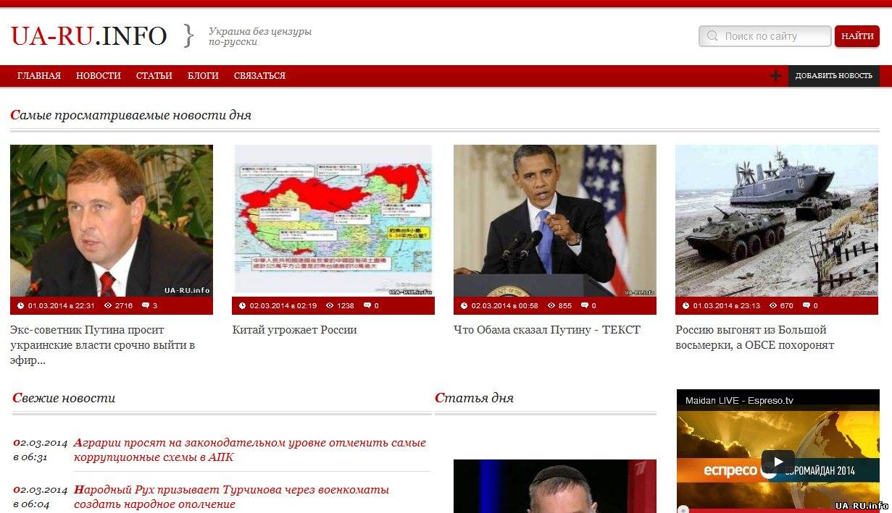Select Связаться in the navigation bar
This screenshot has width=892, height=513.
tap(259, 76)
